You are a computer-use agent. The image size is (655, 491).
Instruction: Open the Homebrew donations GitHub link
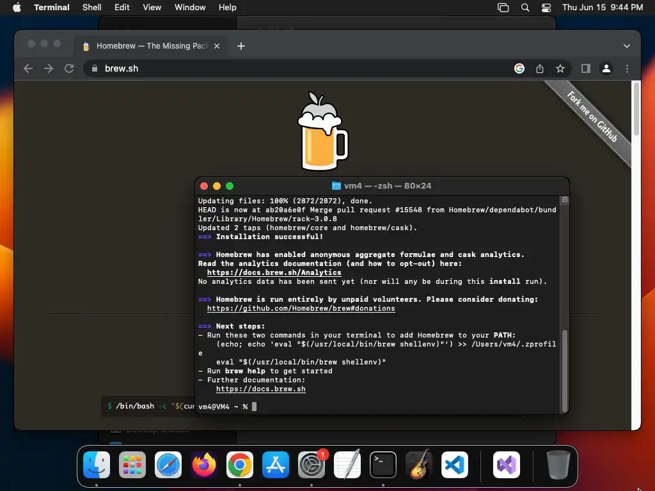click(x=301, y=309)
